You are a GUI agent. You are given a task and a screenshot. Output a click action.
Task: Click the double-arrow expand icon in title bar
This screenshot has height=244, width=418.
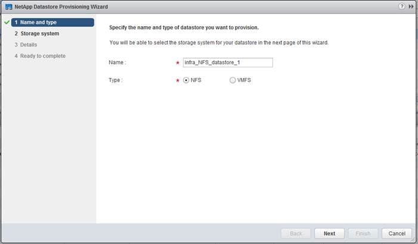(x=411, y=7)
